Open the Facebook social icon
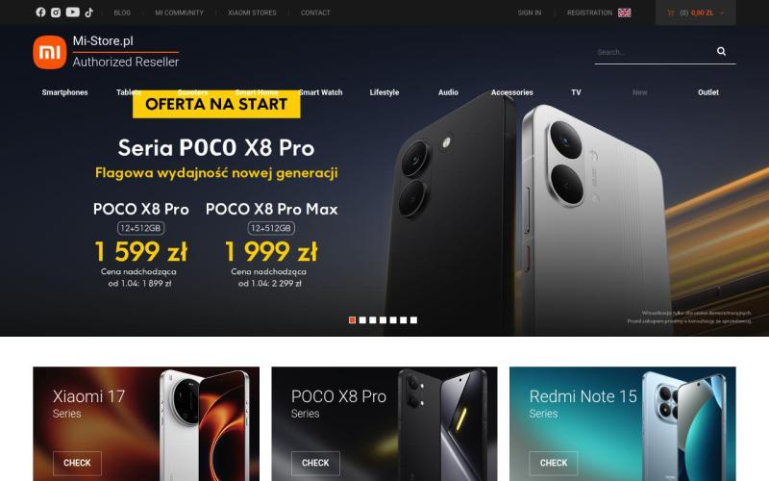 point(40,13)
